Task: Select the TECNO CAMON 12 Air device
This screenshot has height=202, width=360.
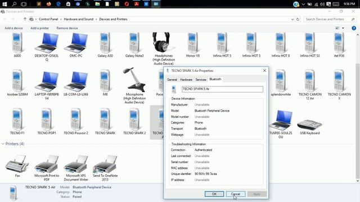Action: [x=310, y=85]
